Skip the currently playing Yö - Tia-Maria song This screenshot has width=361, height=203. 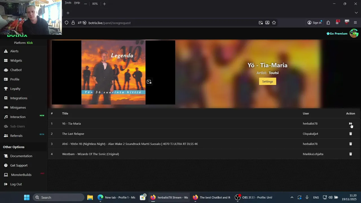(350, 123)
